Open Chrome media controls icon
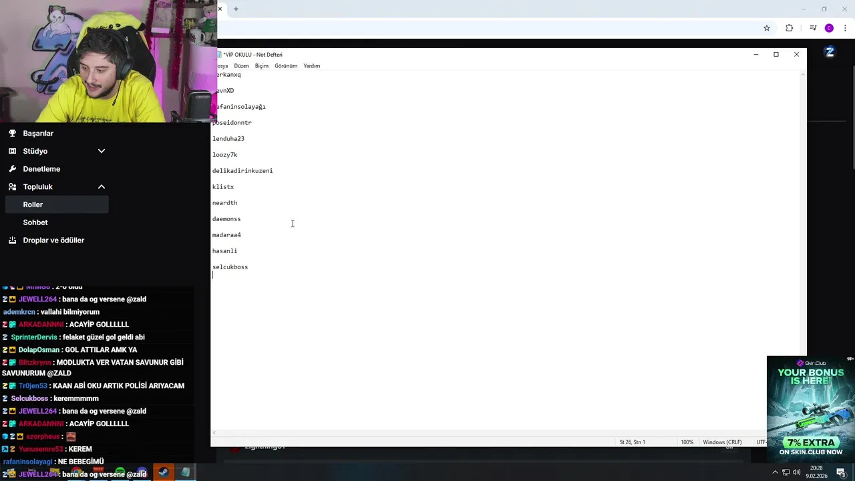The image size is (855, 481). 813,28
